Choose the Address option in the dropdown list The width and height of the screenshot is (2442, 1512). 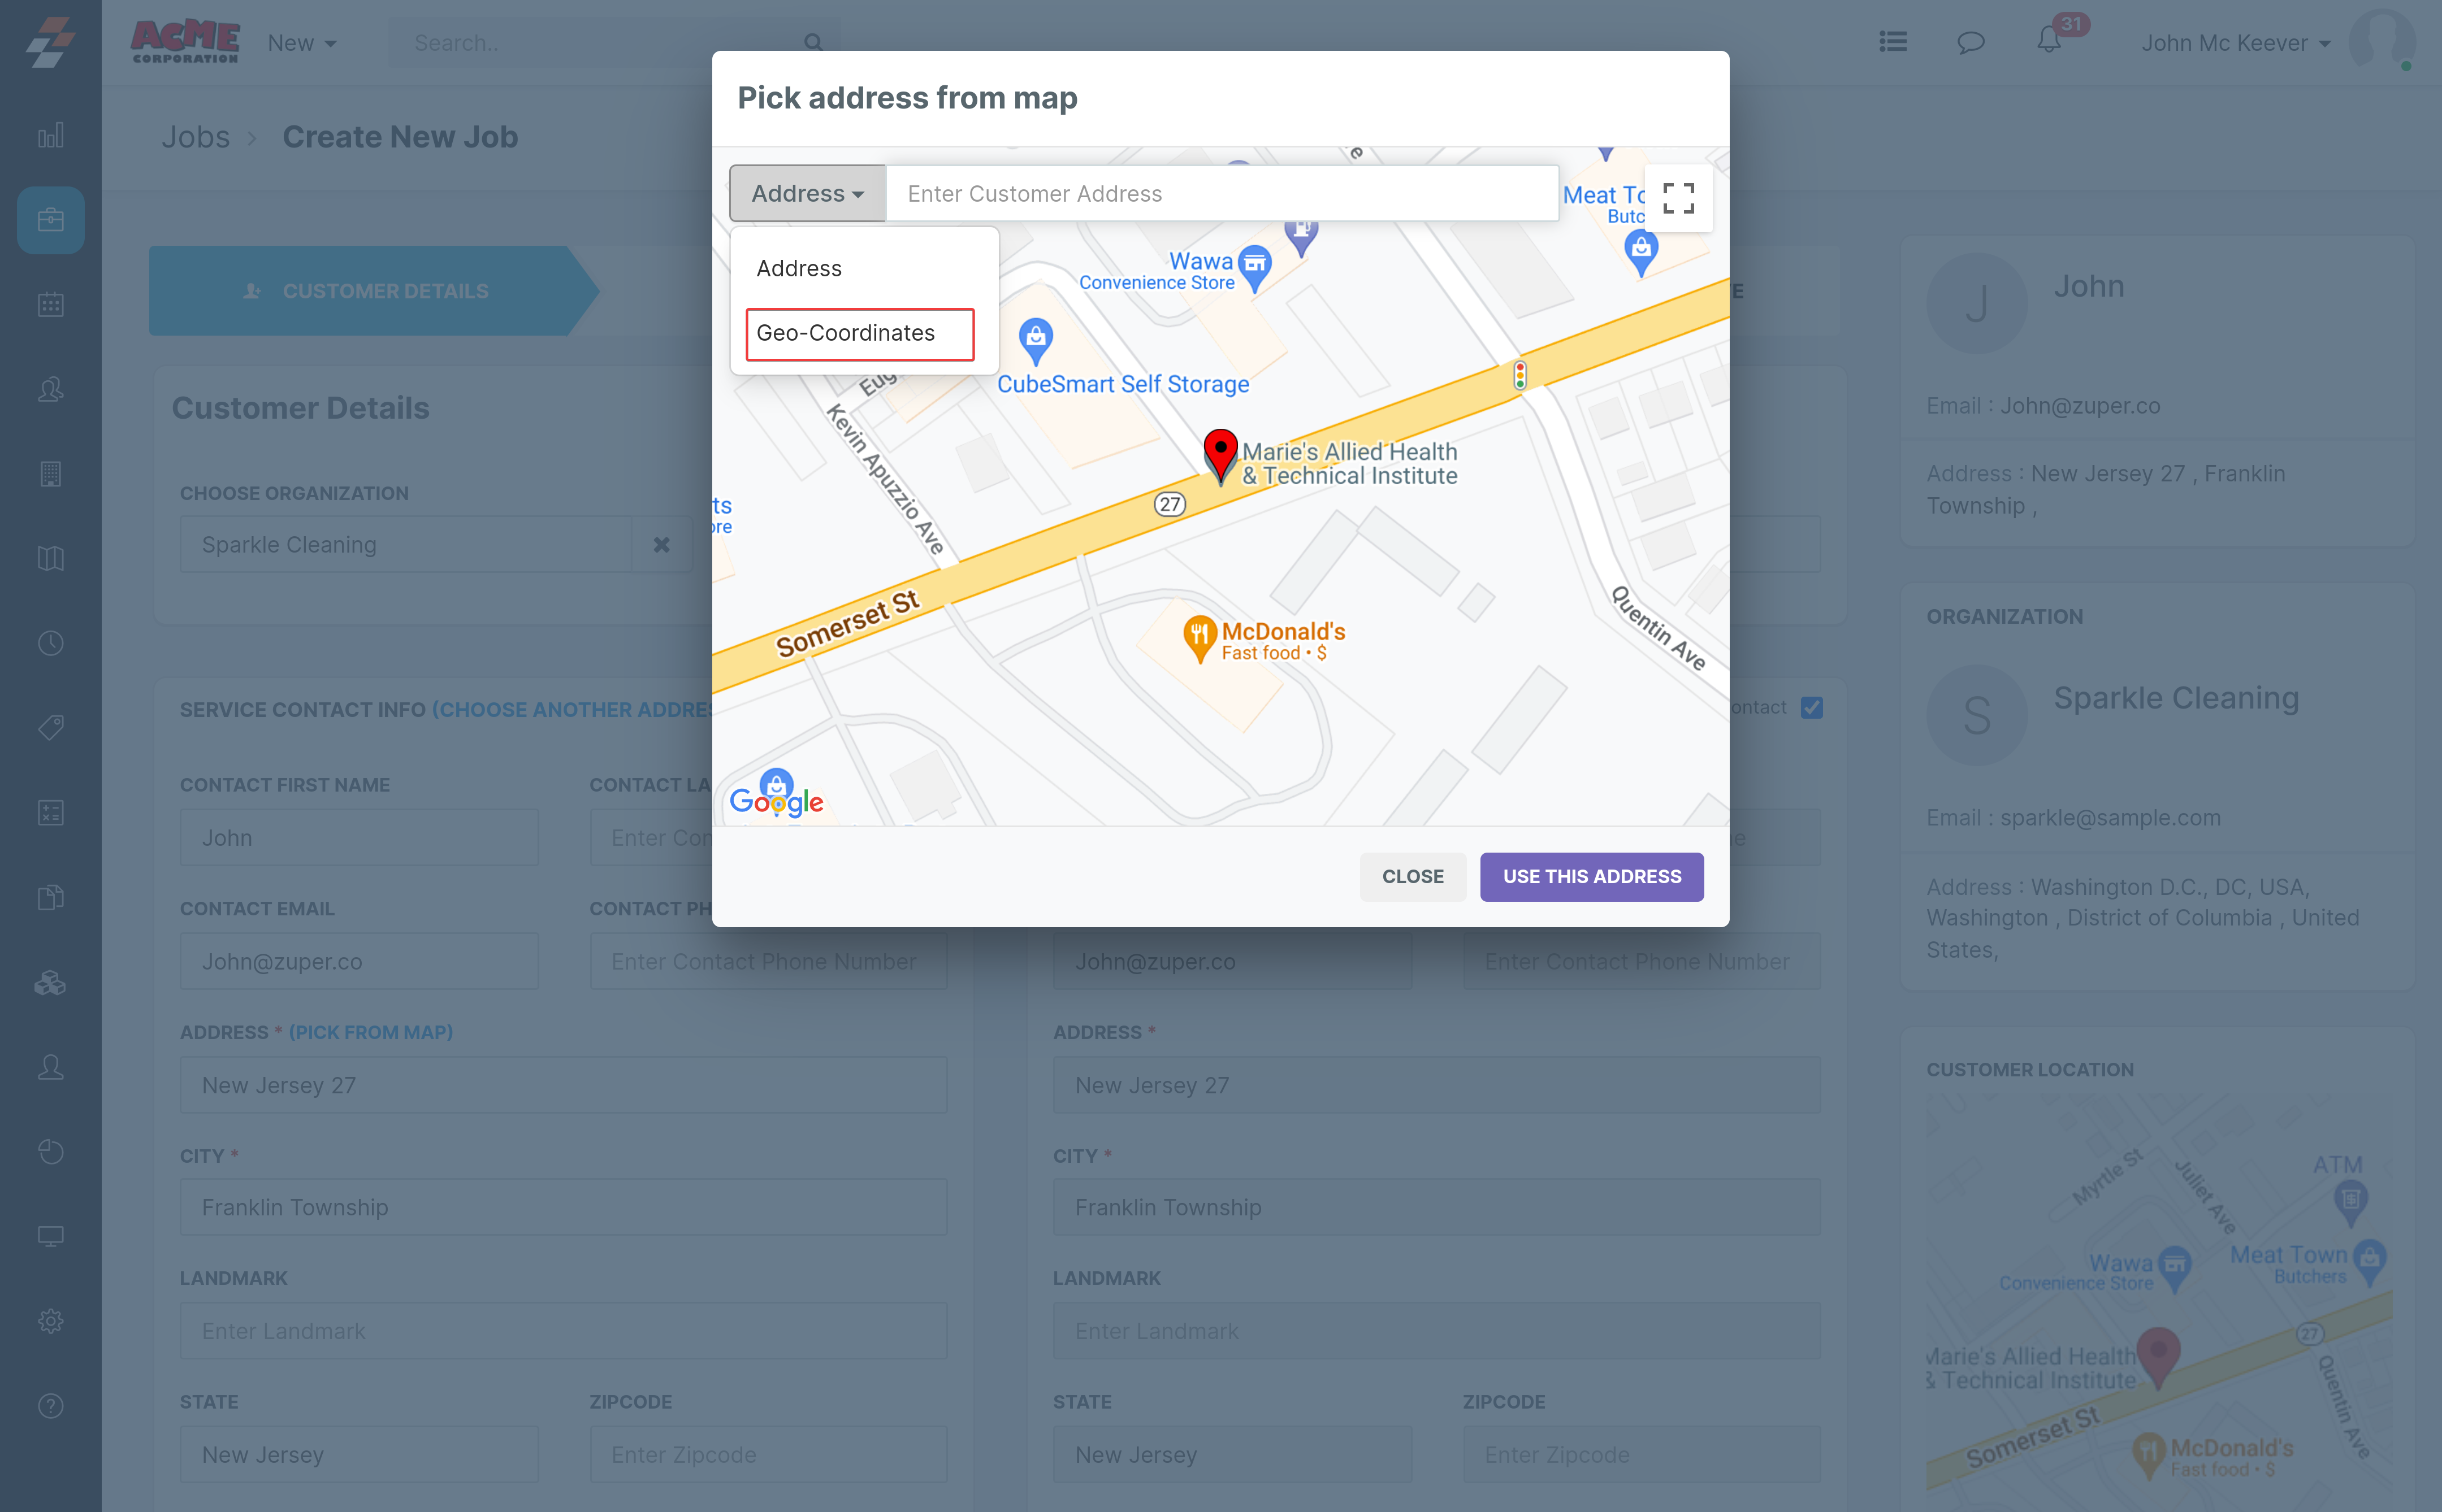tap(798, 268)
